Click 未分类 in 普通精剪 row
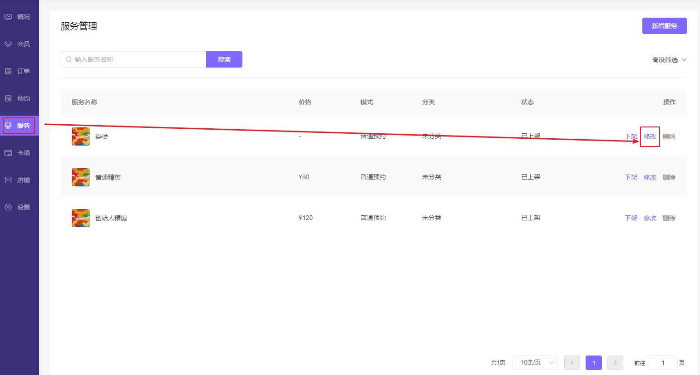The width and height of the screenshot is (700, 375). pos(432,177)
